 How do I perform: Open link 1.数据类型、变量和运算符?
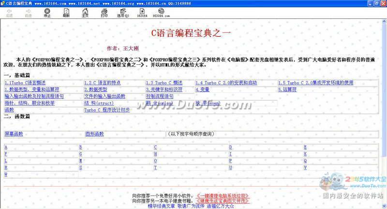[32, 90]
